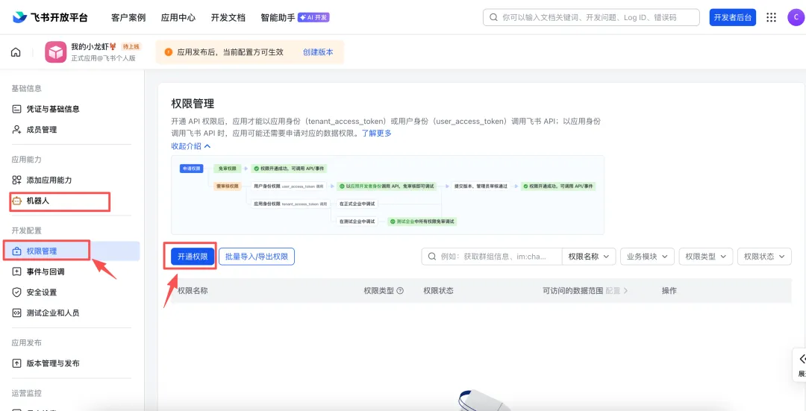This screenshot has height=411, width=806.
Task: Click the app name 我的小龙虾
Action: [93, 46]
